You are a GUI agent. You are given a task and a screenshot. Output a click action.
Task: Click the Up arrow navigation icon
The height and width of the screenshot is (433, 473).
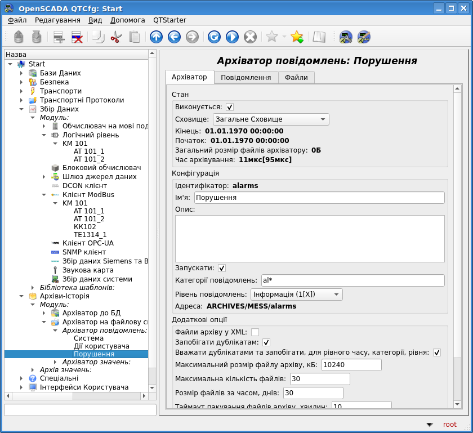point(156,37)
